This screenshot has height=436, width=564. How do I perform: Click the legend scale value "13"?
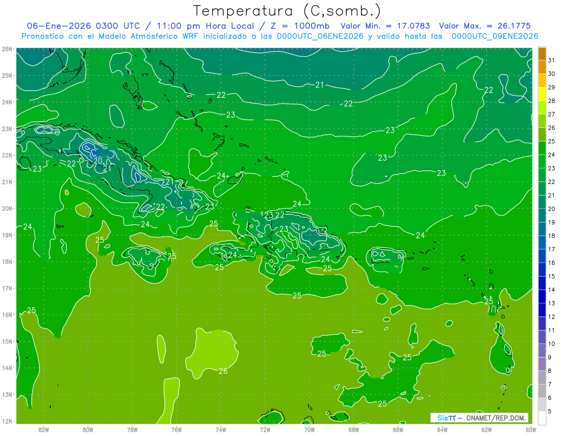551,303
